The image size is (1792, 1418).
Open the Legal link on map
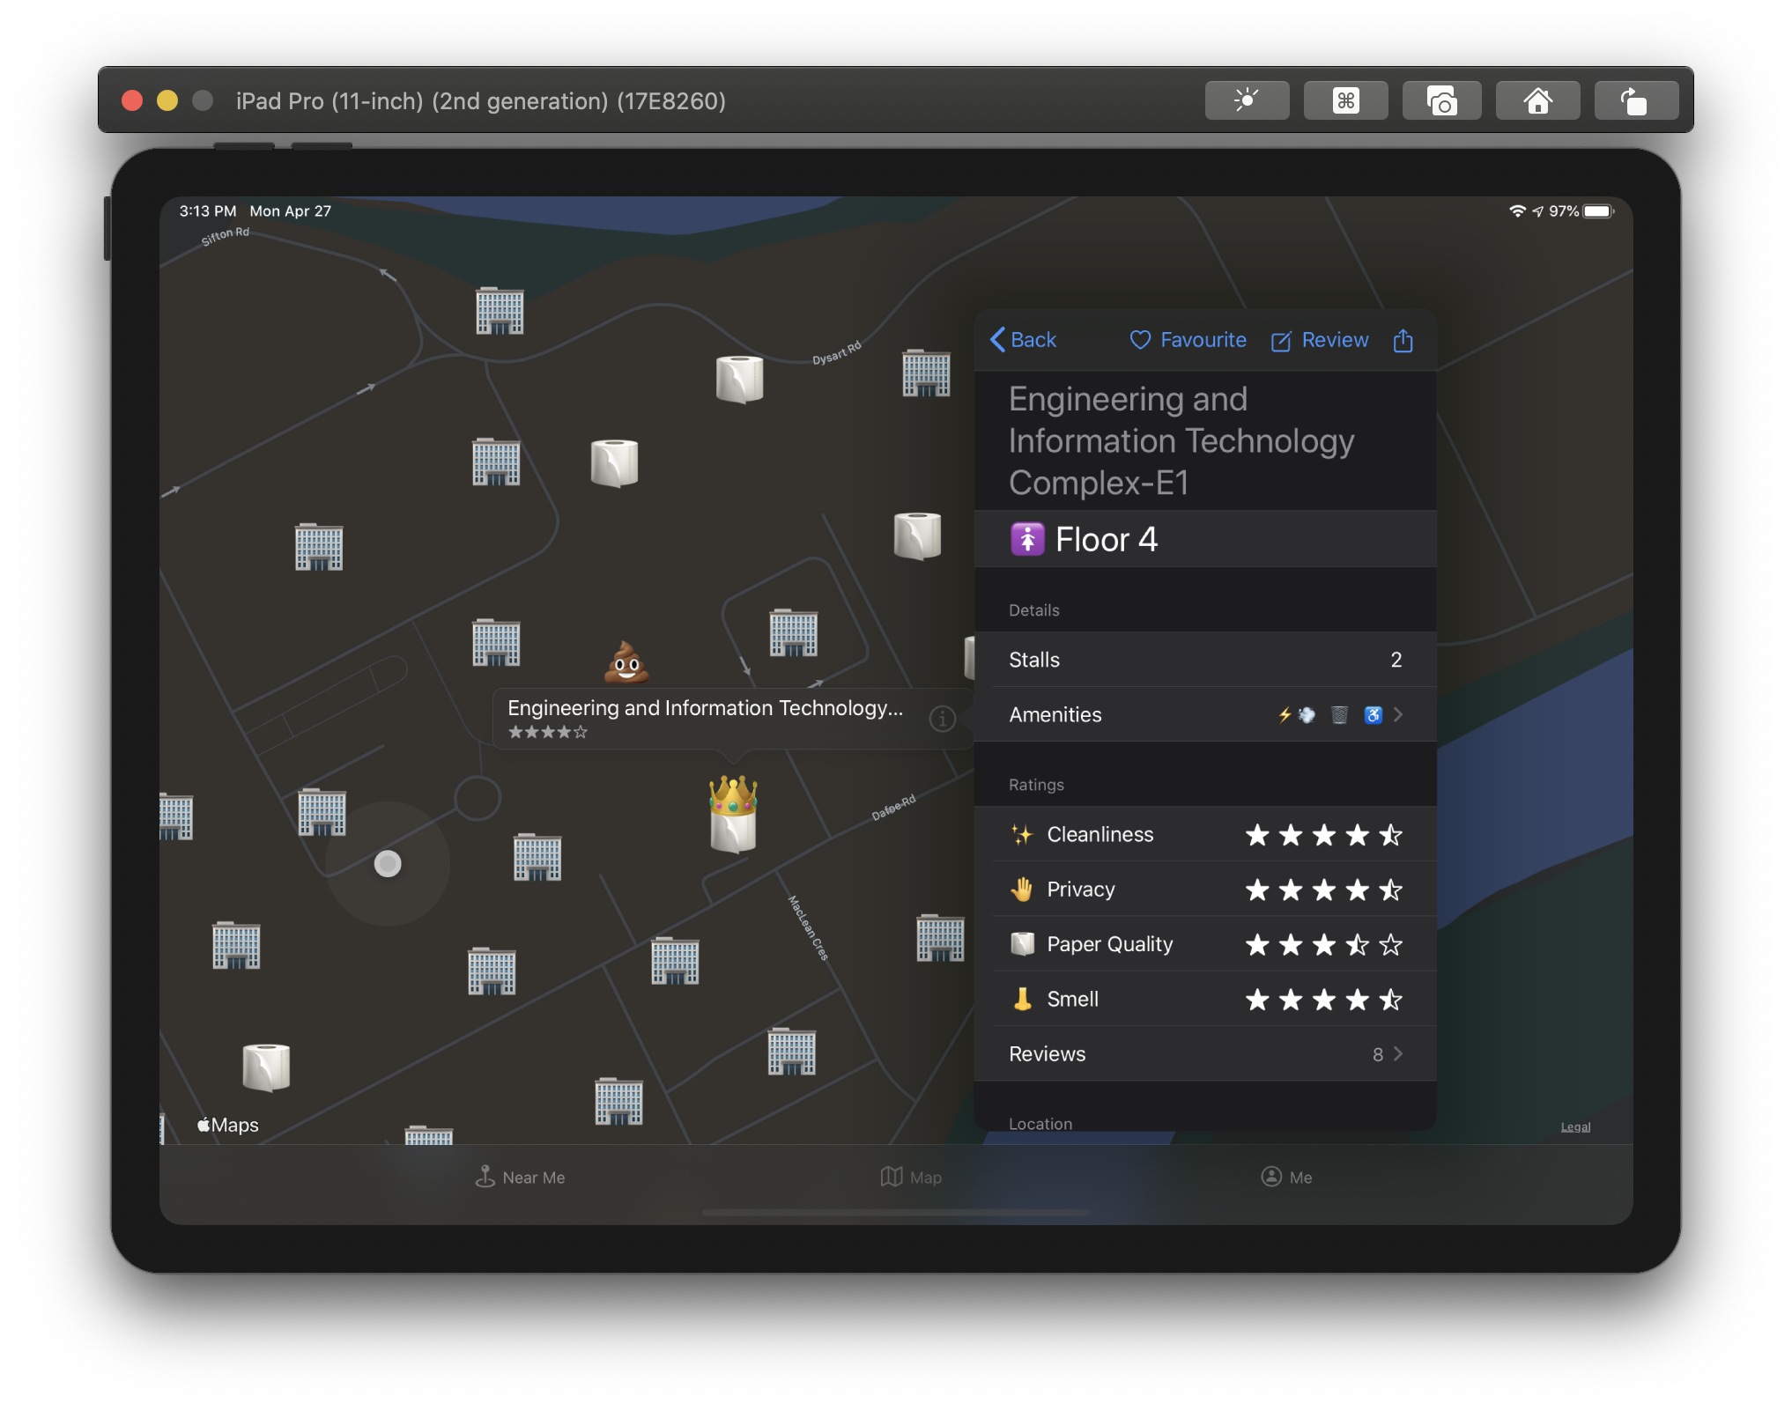click(x=1575, y=1126)
